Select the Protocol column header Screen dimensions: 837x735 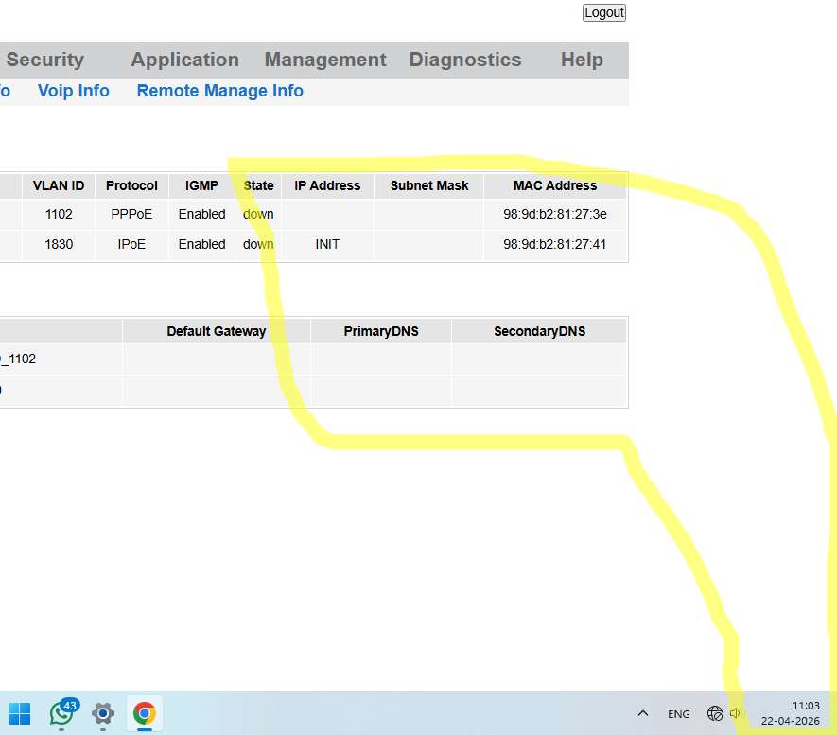tap(131, 185)
